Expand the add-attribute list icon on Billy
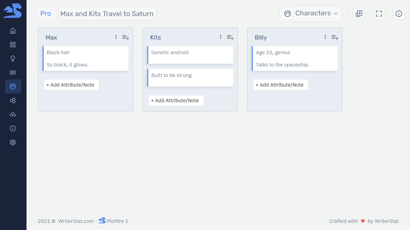The width and height of the screenshot is (410, 230). tap(335, 37)
